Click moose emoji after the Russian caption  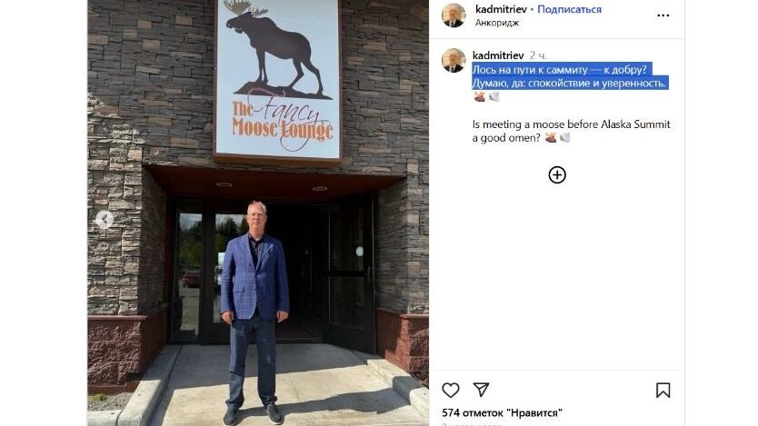click(479, 96)
